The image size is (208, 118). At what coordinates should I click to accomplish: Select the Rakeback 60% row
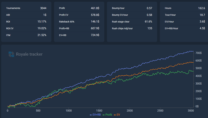[x=79, y=21]
